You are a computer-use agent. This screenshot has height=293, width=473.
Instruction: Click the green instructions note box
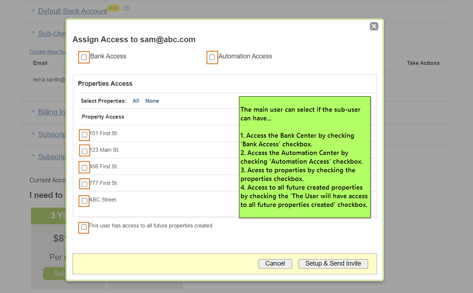pos(305,157)
